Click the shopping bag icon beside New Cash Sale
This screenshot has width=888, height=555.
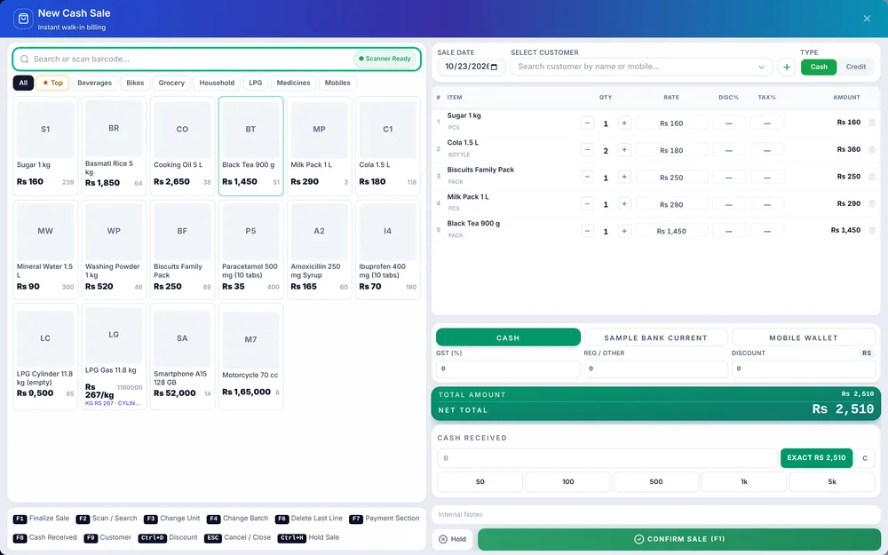(x=23, y=19)
